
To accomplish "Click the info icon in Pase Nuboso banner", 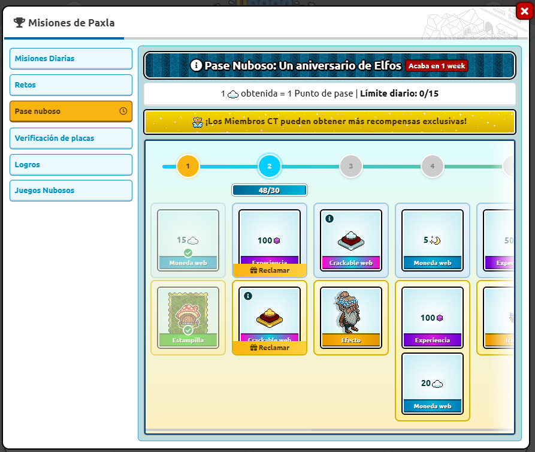I will (x=196, y=65).
